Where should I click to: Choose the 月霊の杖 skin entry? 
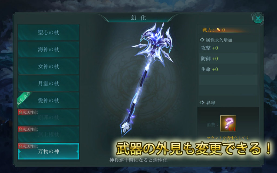coord(49,83)
